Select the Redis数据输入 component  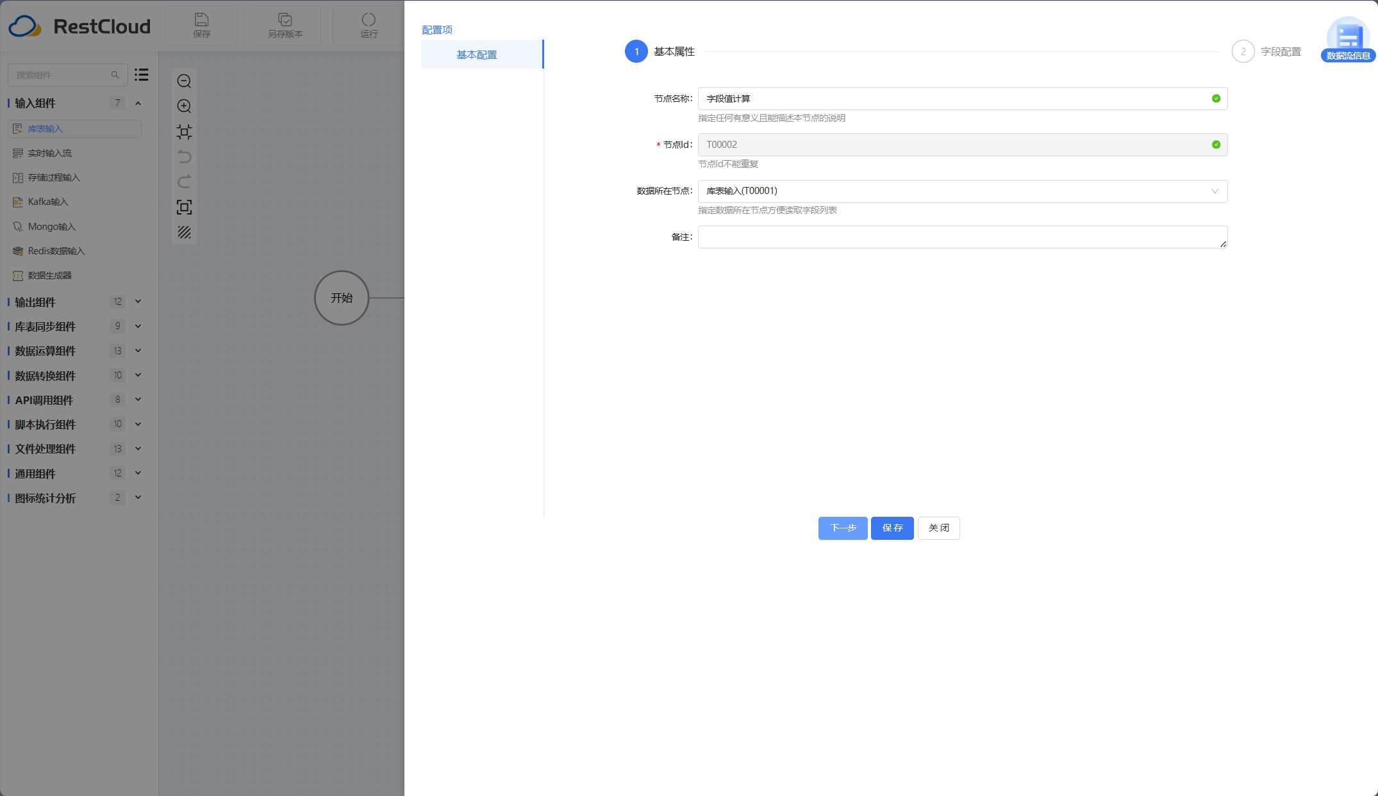click(74, 251)
